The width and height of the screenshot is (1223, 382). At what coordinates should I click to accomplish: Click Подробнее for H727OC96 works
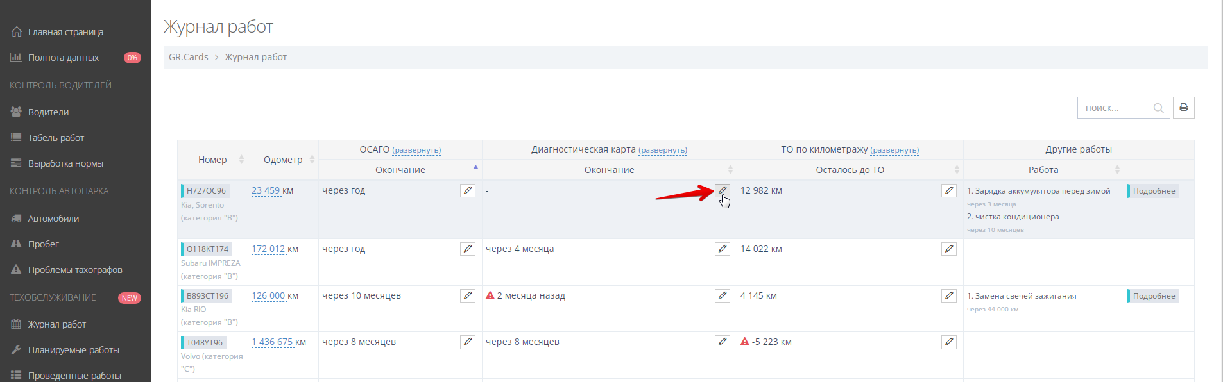pyautogui.click(x=1153, y=191)
